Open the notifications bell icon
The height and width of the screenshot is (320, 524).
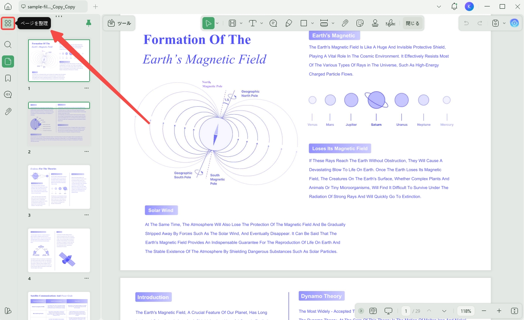pyautogui.click(x=454, y=6)
